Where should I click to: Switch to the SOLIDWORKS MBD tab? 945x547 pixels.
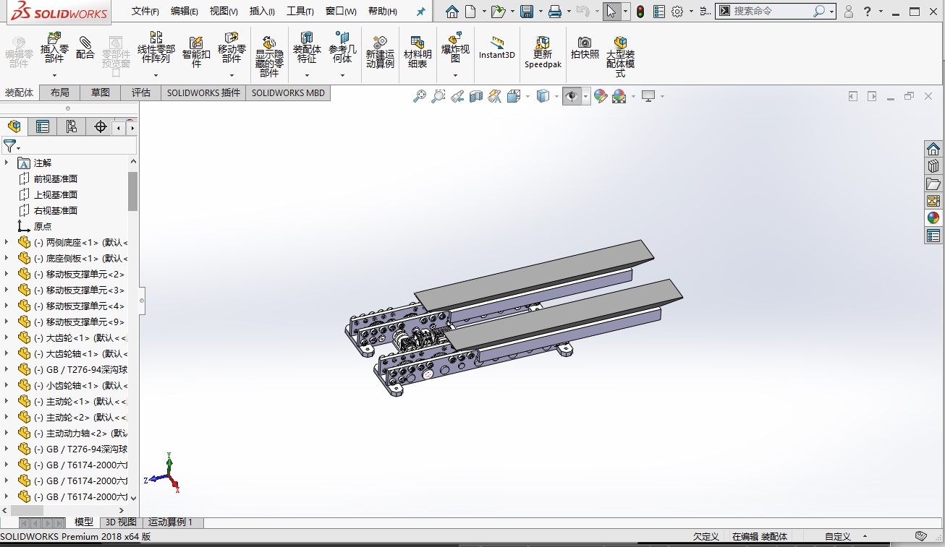point(287,92)
